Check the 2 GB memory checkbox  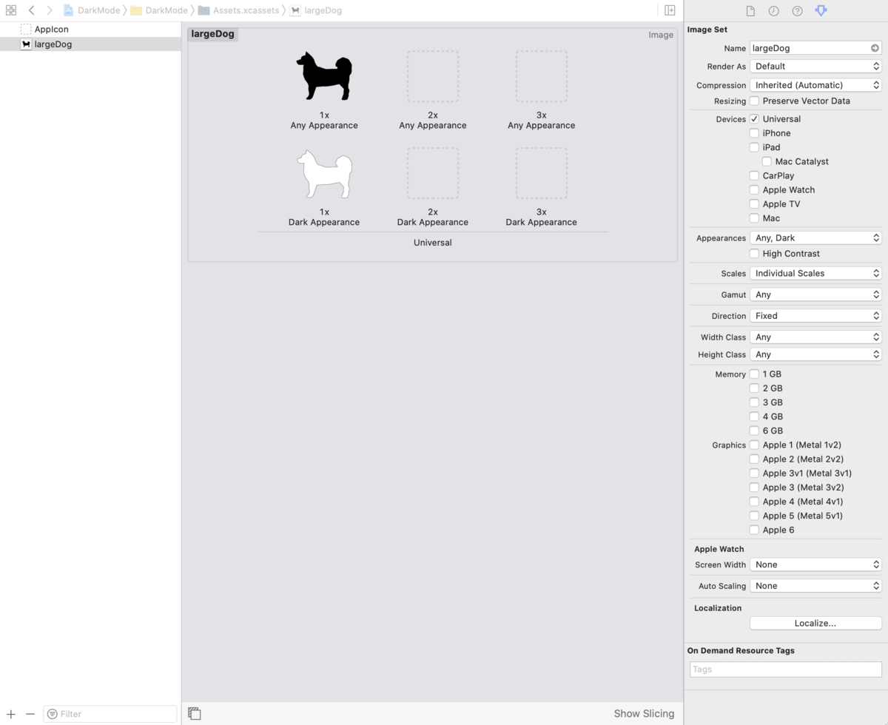pyautogui.click(x=754, y=388)
